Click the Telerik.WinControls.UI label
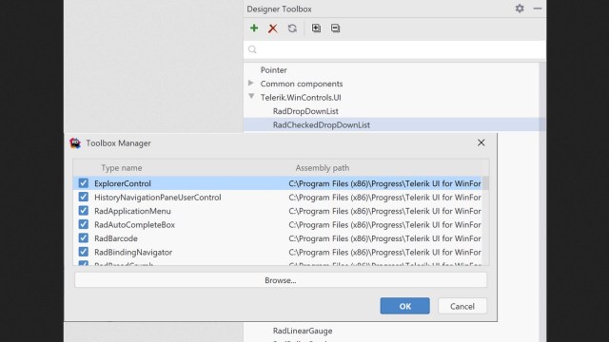The height and width of the screenshot is (342, 609). [x=301, y=97]
